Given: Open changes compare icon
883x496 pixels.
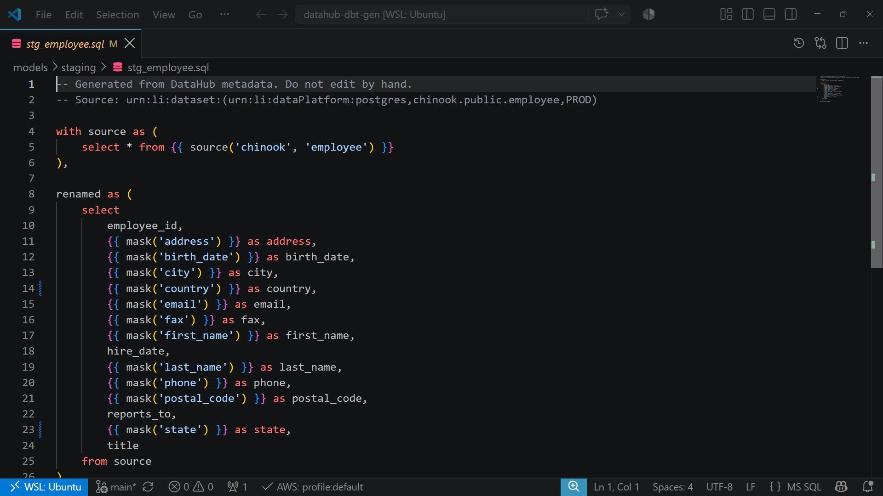Looking at the screenshot, I should [x=820, y=43].
